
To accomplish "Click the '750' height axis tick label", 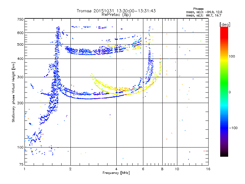I will pos(20,19).
